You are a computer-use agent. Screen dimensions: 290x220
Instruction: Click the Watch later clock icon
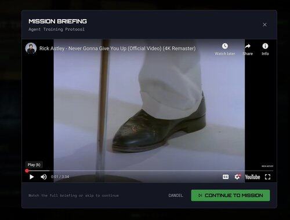(x=225, y=46)
